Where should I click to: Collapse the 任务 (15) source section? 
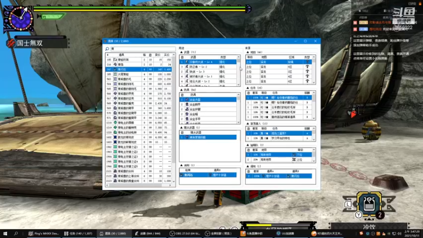click(247, 88)
